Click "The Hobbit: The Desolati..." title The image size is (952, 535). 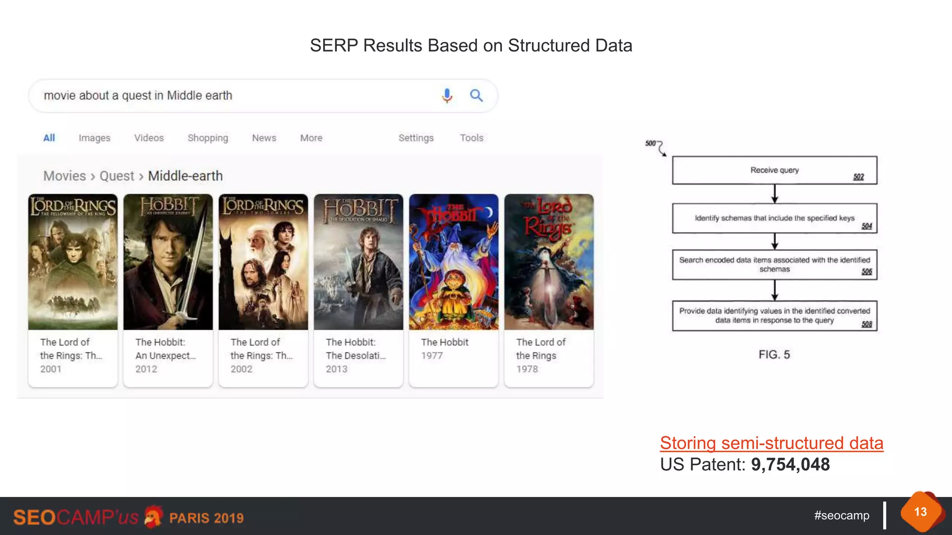[356, 349]
